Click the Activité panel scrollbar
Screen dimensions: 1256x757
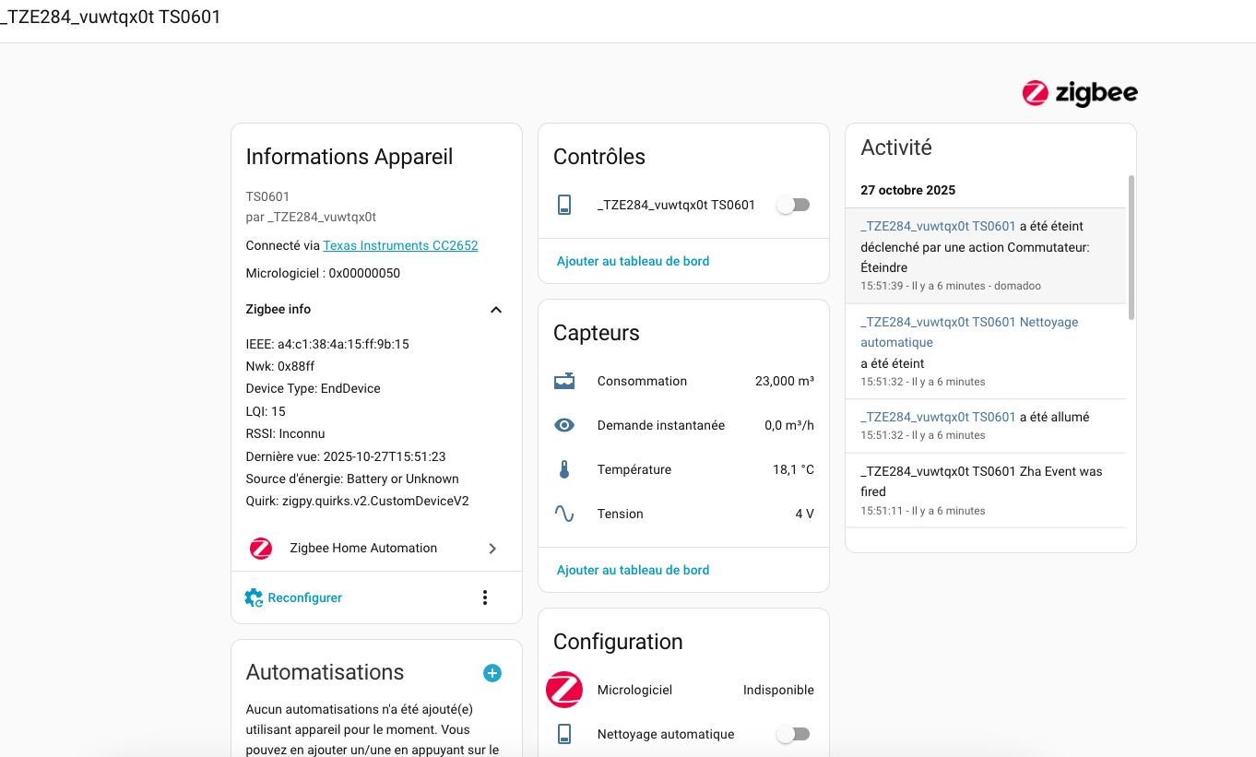(x=1132, y=247)
